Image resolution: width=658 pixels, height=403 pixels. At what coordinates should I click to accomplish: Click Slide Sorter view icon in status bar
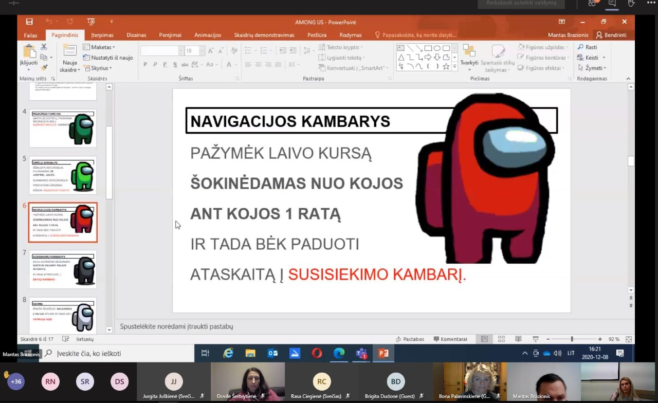point(501,339)
